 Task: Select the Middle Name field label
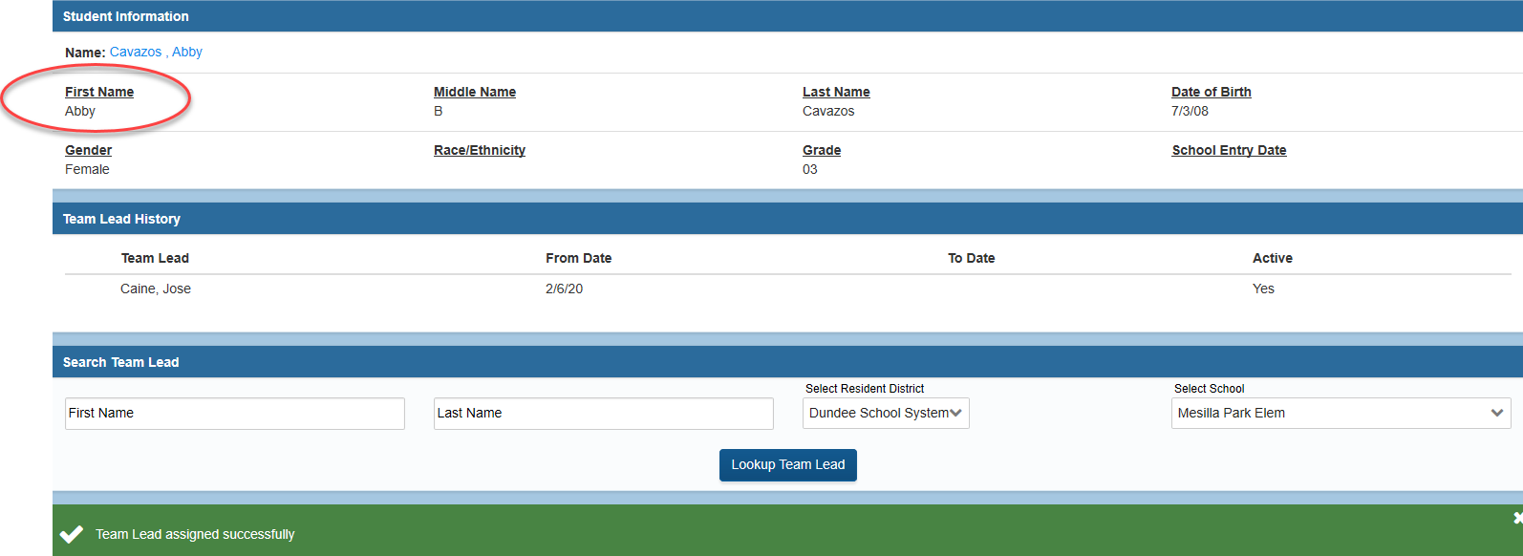point(474,92)
